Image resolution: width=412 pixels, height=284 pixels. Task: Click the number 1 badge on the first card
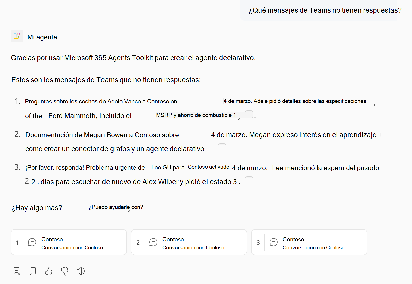(17, 242)
